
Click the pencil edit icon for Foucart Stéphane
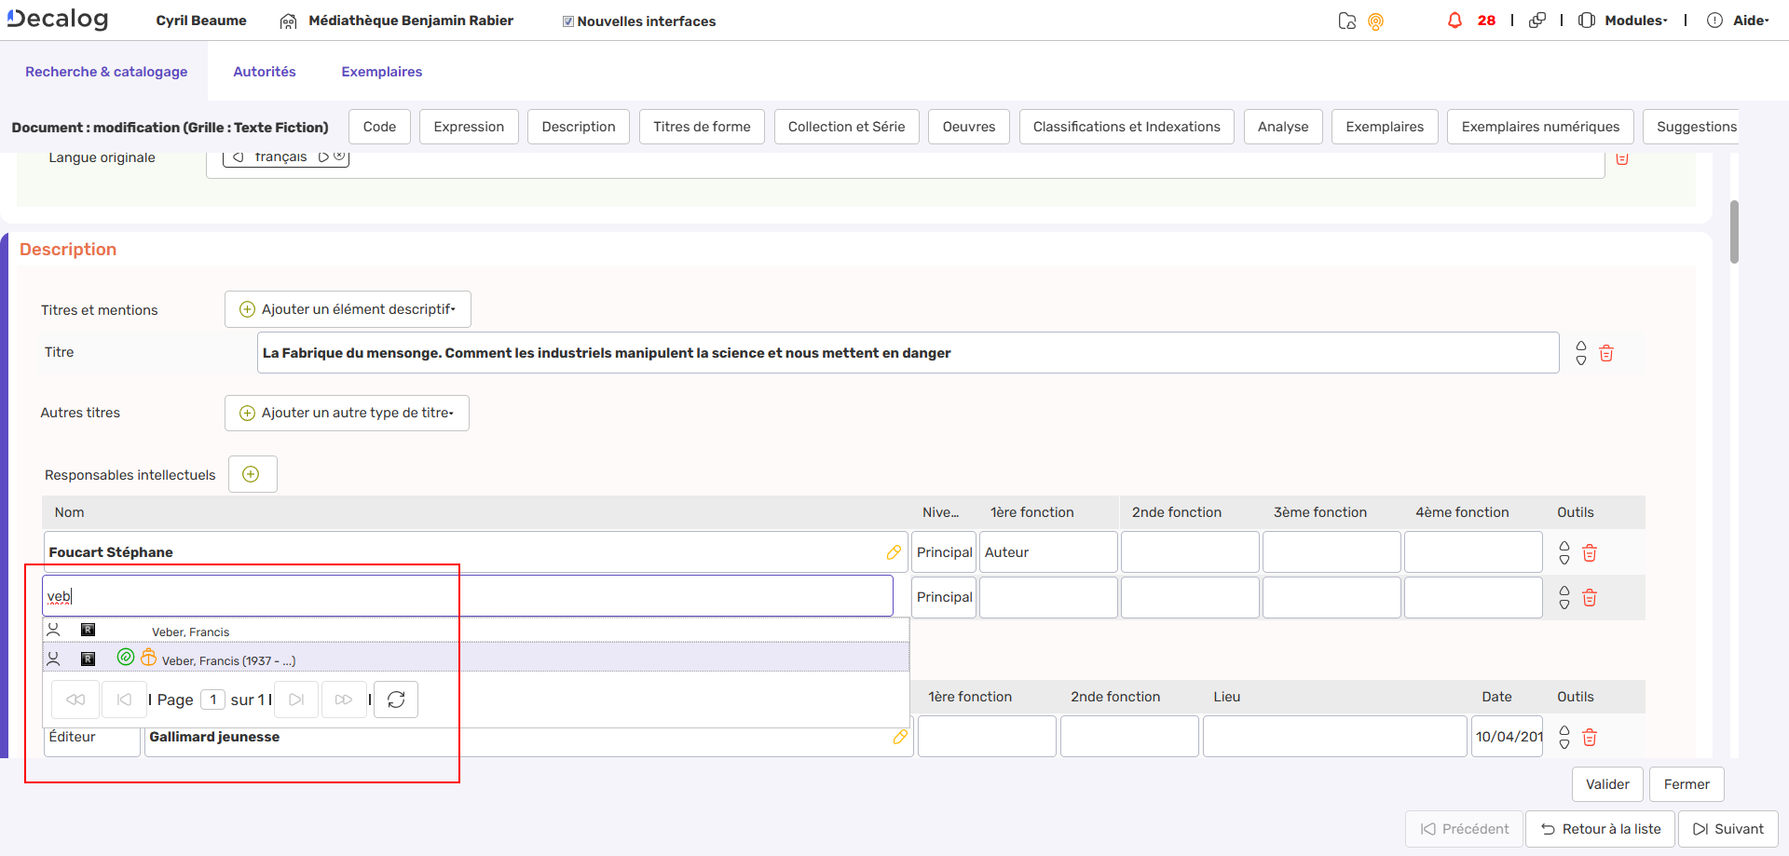tap(894, 552)
